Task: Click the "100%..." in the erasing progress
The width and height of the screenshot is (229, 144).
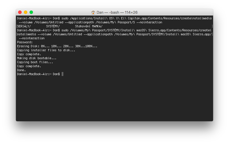Action: [x=91, y=46]
